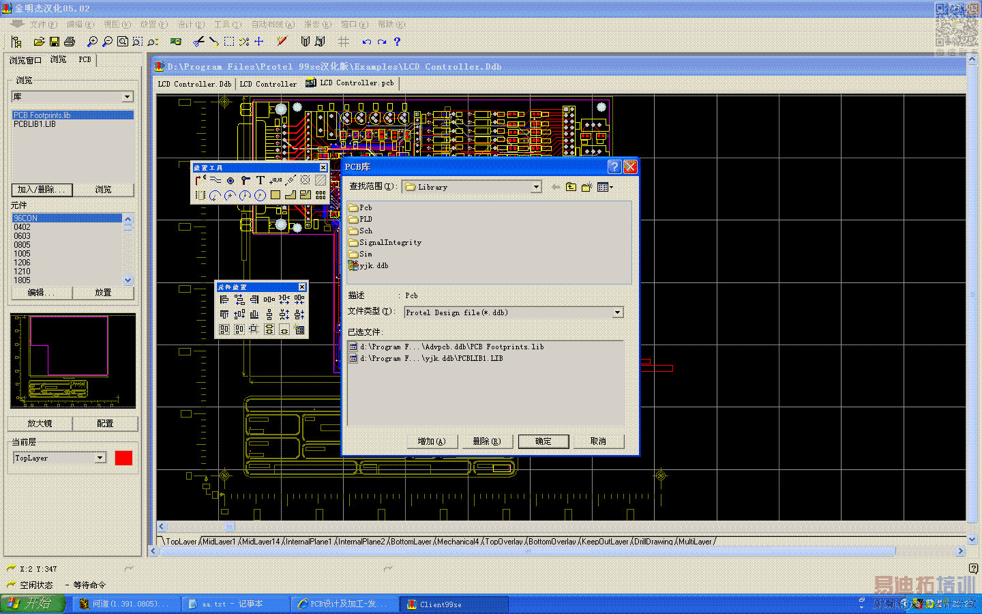Expand the TopLayer current layer dropdown

(x=100, y=458)
